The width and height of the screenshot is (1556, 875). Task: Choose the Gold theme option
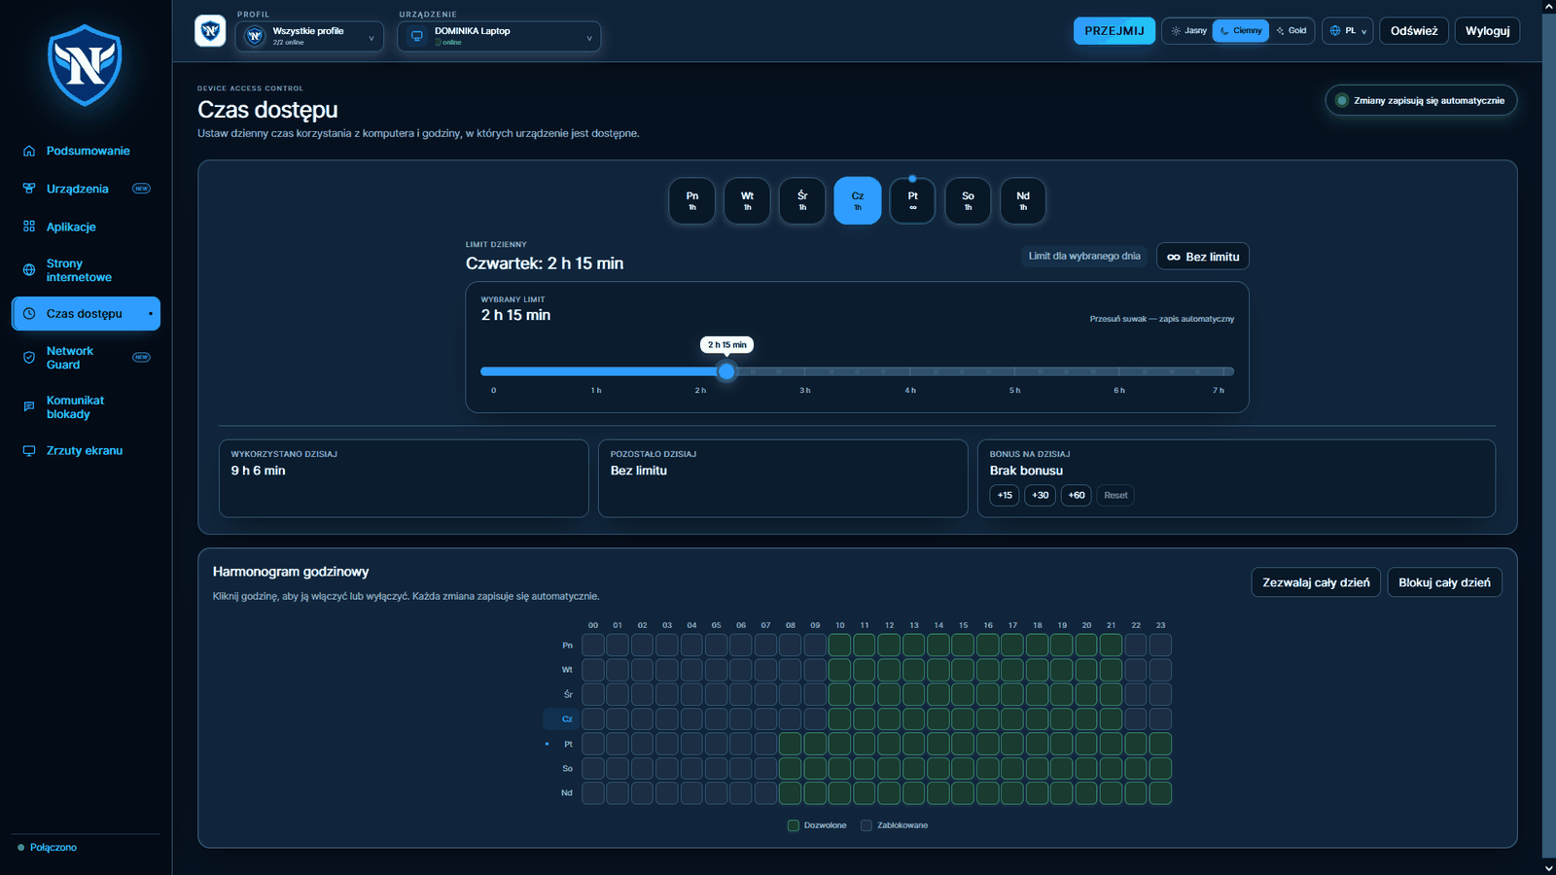click(1291, 31)
